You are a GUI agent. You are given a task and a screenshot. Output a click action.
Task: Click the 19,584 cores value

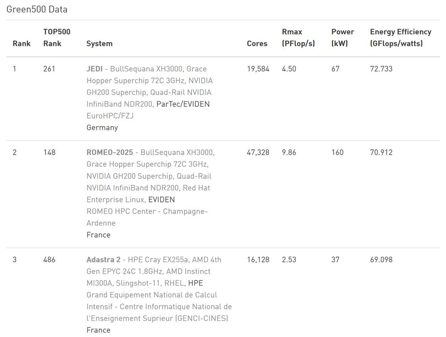(x=258, y=69)
